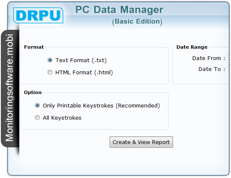Click the 'HTML Format (.html)' label text
The width and height of the screenshot is (231, 178).
click(84, 73)
